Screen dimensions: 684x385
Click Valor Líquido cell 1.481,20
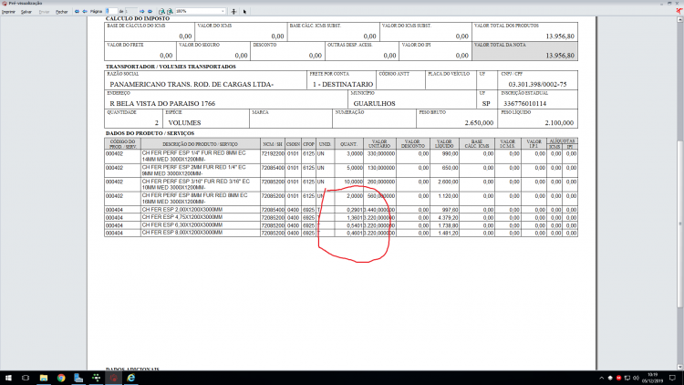pyautogui.click(x=448, y=234)
